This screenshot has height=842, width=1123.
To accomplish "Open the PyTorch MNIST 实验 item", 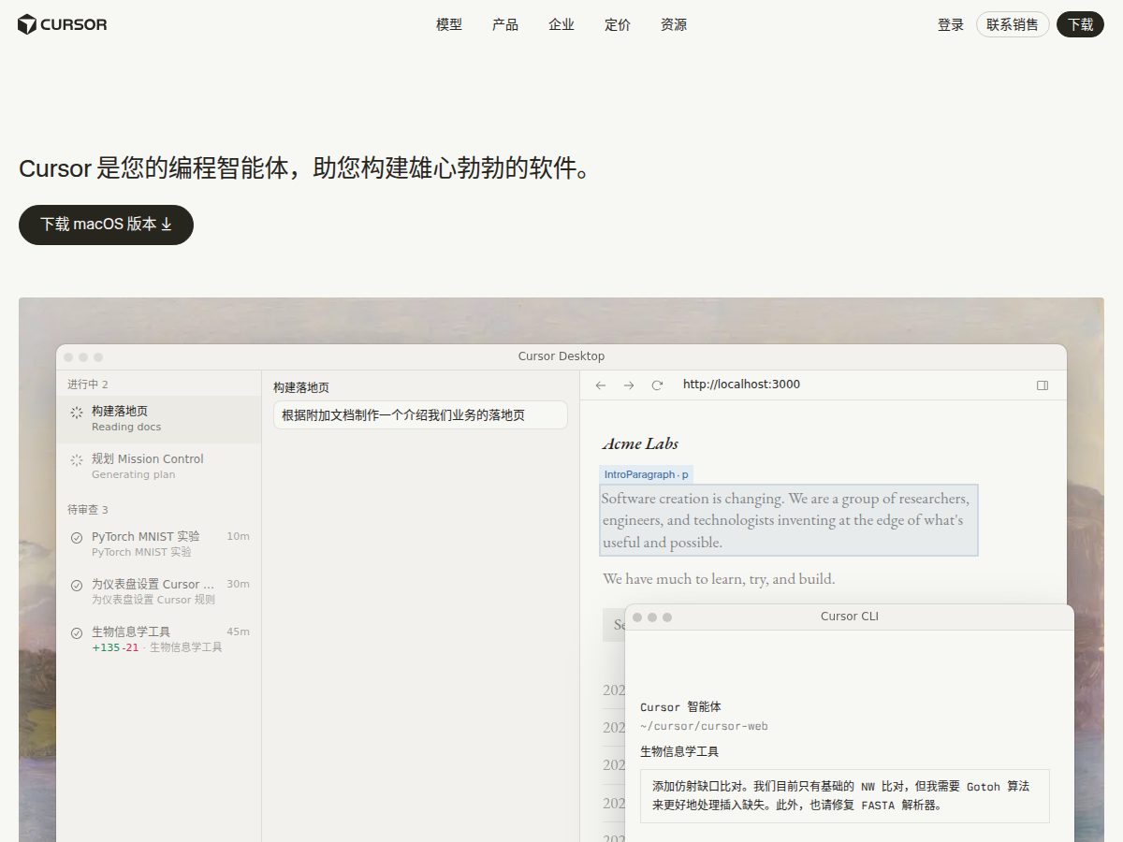I will point(158,544).
